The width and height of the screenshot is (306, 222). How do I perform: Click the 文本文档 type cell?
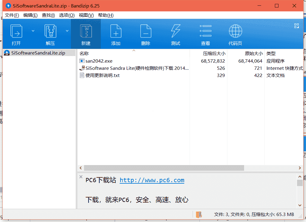click(275, 75)
